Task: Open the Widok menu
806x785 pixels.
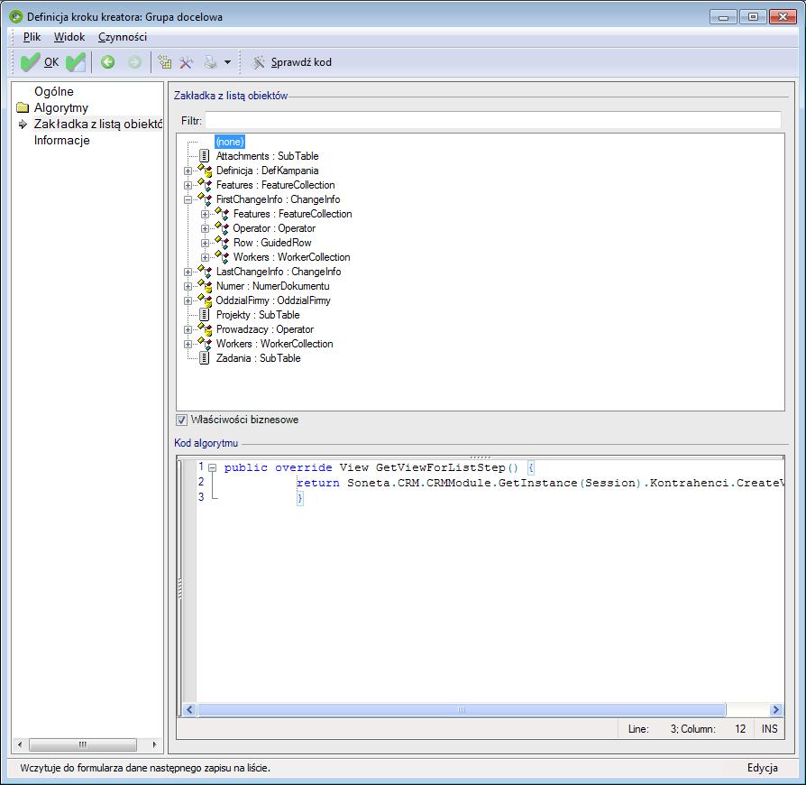Action: click(x=69, y=37)
